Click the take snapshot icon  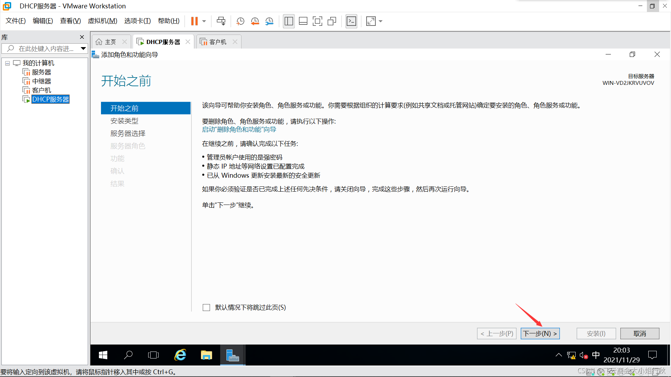point(240,21)
